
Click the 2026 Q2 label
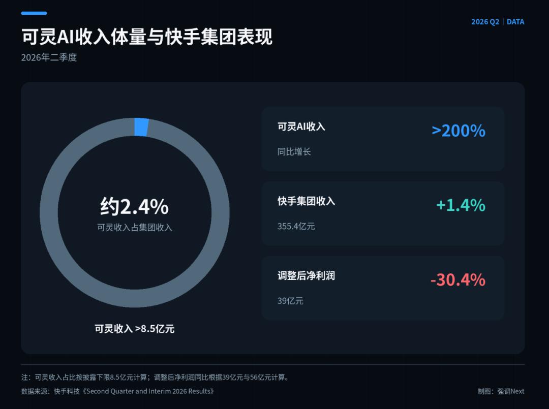485,22
